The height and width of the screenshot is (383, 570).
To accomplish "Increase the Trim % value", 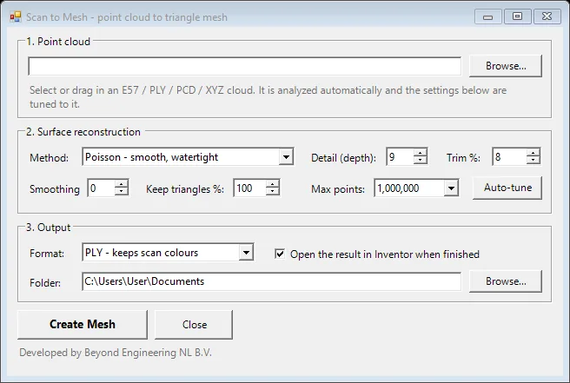I will coord(533,154).
